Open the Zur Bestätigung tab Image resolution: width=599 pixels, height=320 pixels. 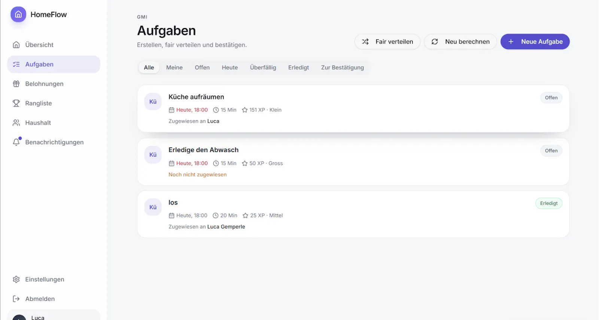(x=343, y=67)
